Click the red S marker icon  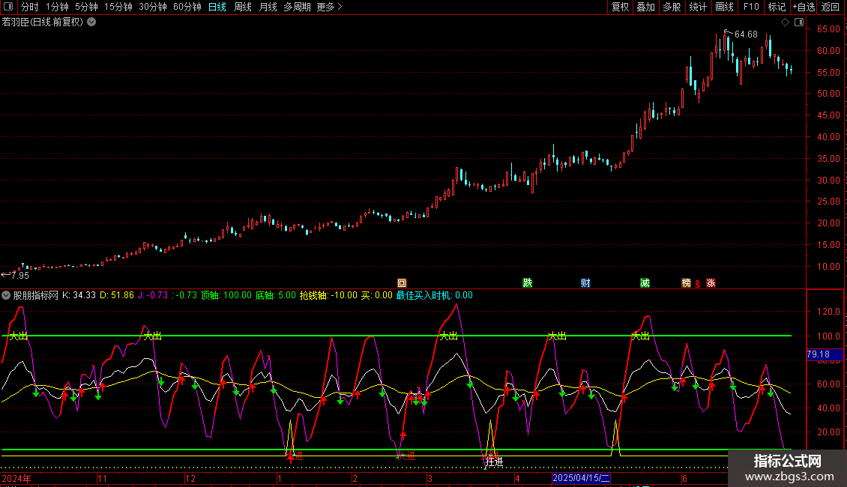point(698,284)
